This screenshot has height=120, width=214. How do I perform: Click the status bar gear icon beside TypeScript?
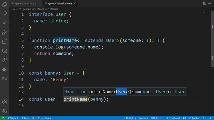[184, 118]
